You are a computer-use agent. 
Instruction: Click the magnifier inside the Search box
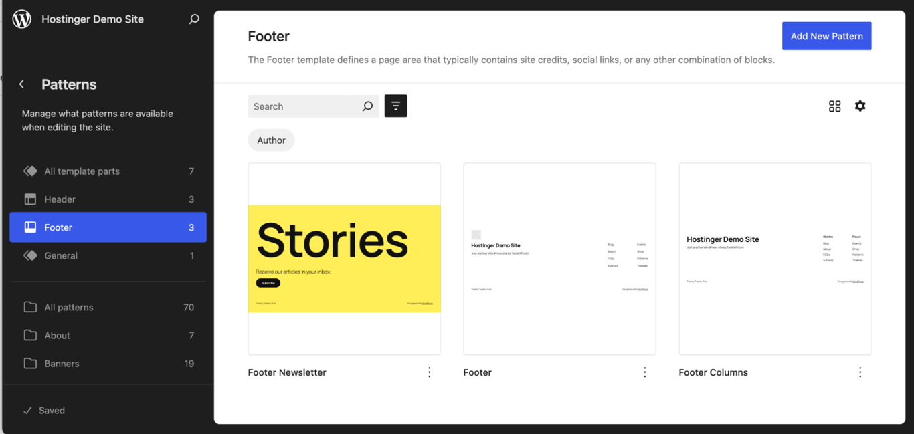[x=367, y=106]
